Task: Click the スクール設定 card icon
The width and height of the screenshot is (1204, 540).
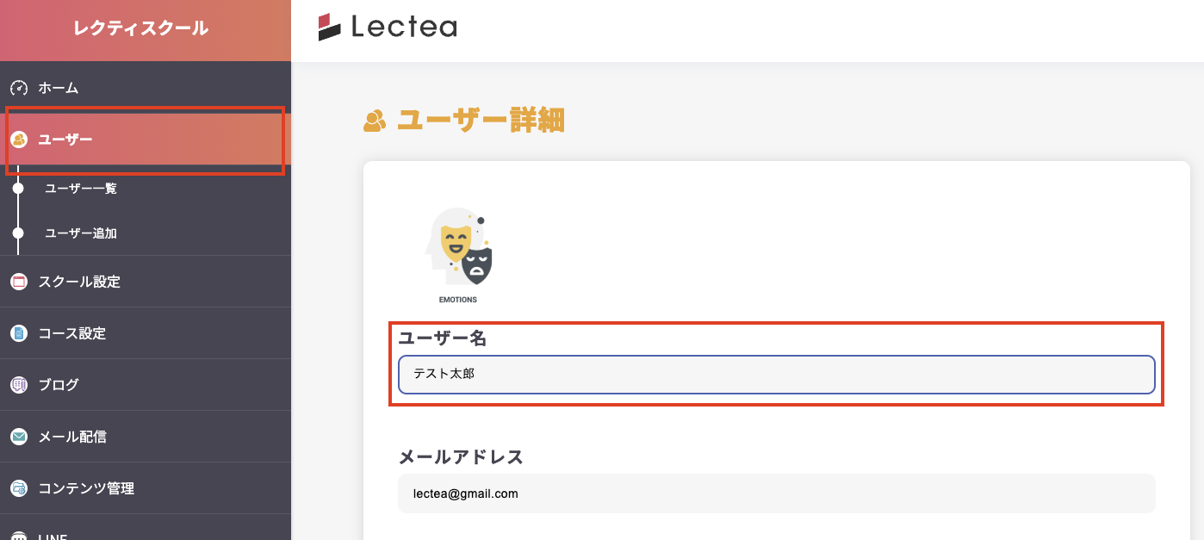Action: (19, 281)
